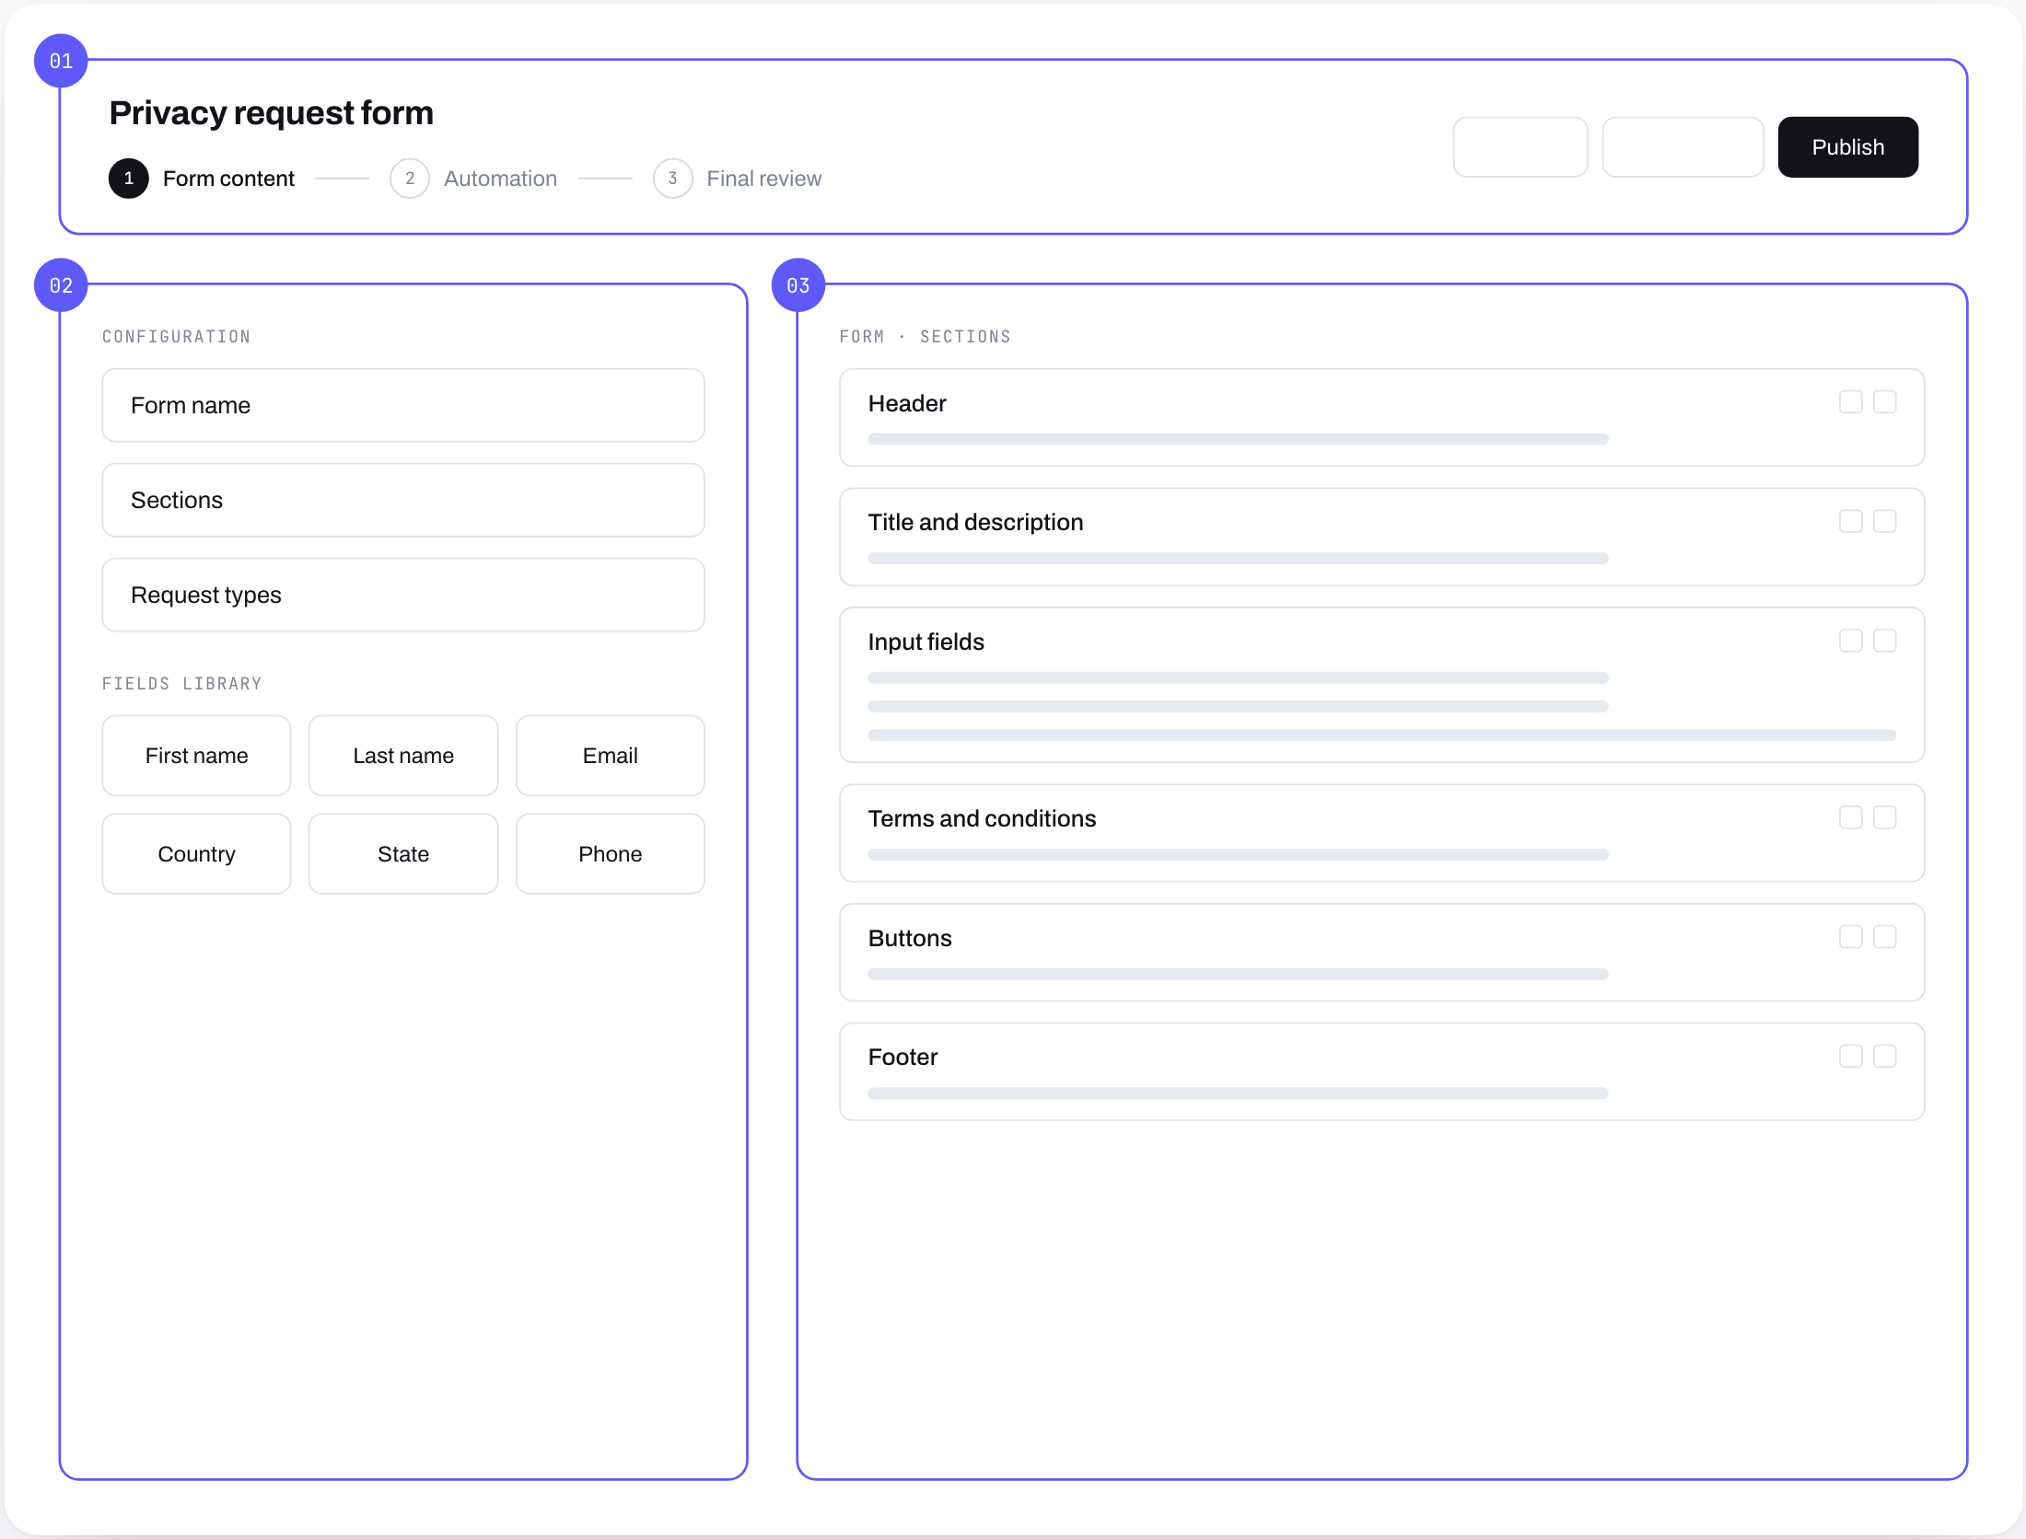Click the blank button directly left of Publish
The width and height of the screenshot is (2026, 1539).
[1683, 147]
